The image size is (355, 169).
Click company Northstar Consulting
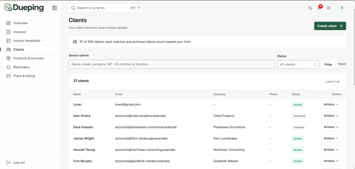[x=229, y=150]
